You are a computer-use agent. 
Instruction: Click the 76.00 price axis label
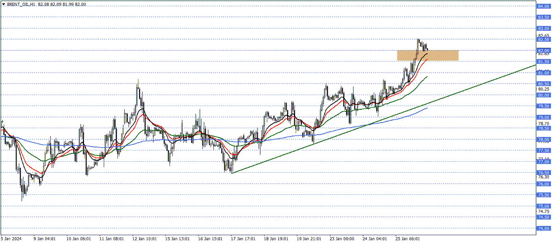pyautogui.click(x=543, y=184)
